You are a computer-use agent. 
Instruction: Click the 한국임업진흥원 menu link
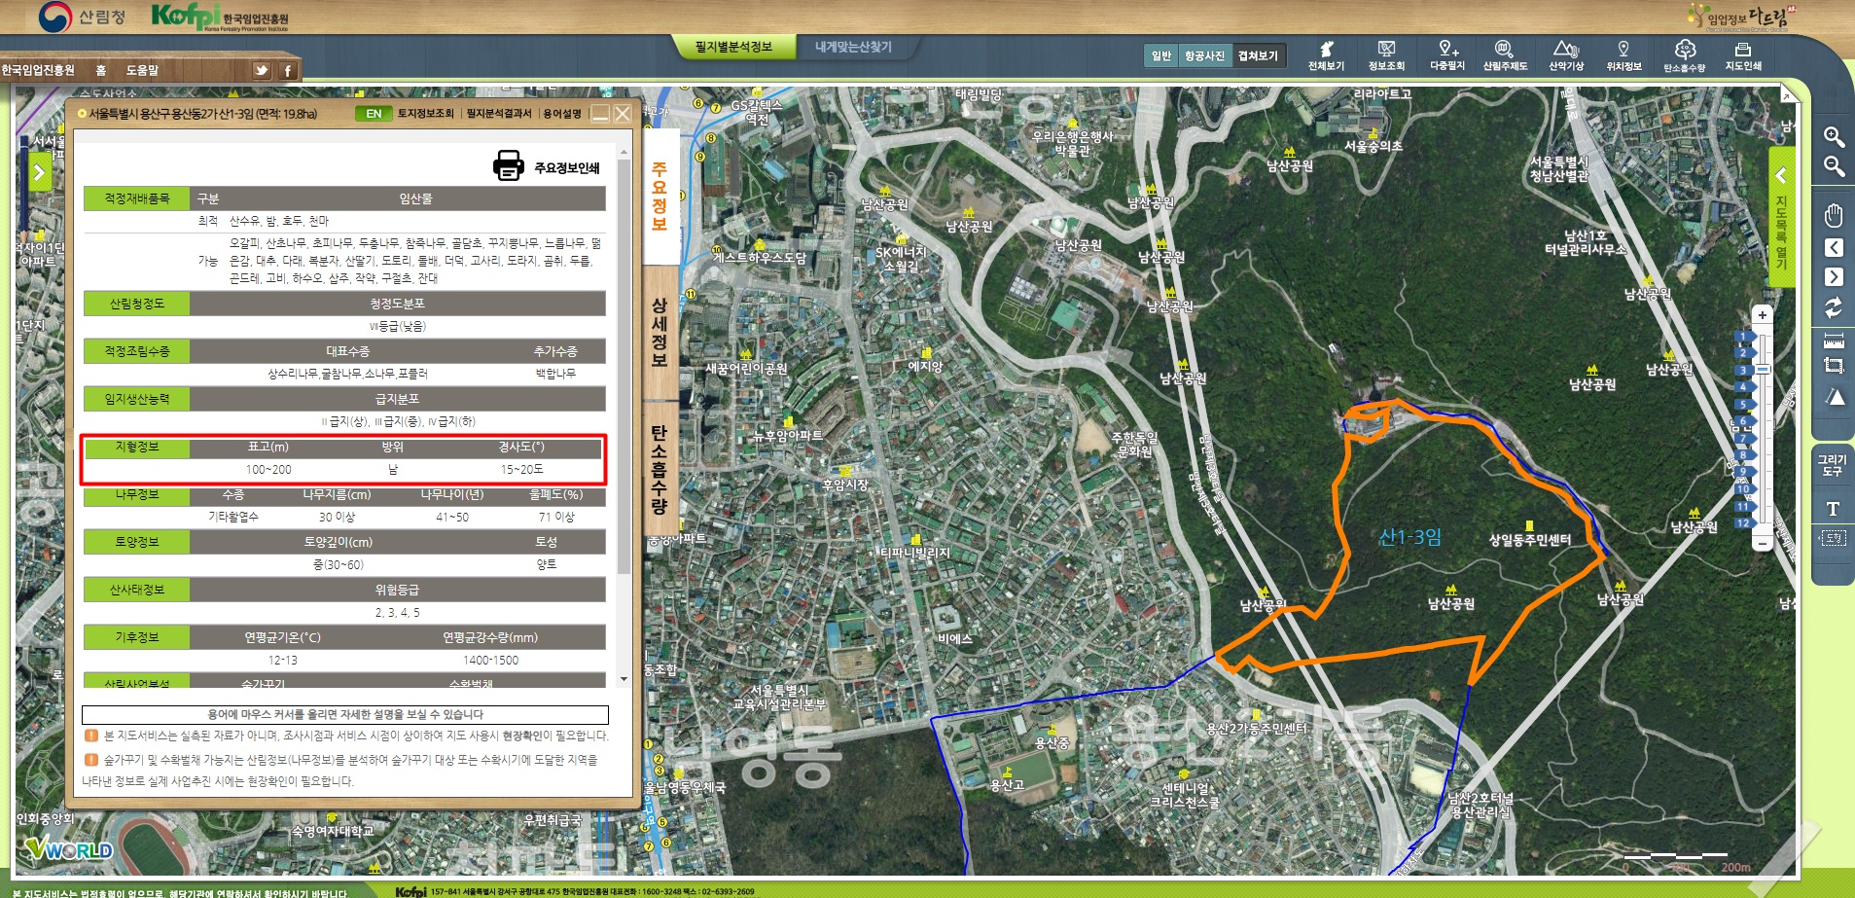click(38, 70)
